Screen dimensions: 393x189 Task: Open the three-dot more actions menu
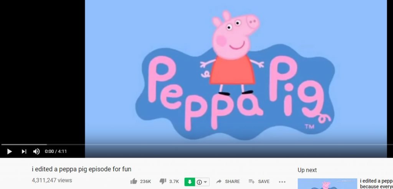tap(282, 182)
